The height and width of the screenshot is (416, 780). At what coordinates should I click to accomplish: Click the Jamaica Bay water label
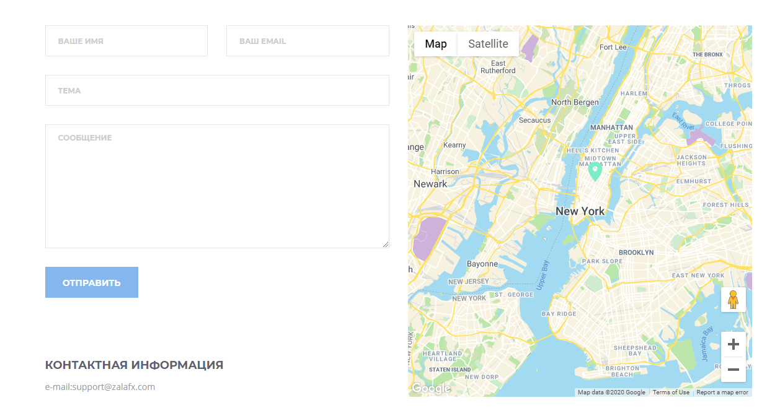[707, 343]
